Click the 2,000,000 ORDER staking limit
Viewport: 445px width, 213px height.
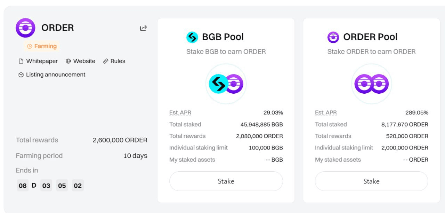point(405,148)
